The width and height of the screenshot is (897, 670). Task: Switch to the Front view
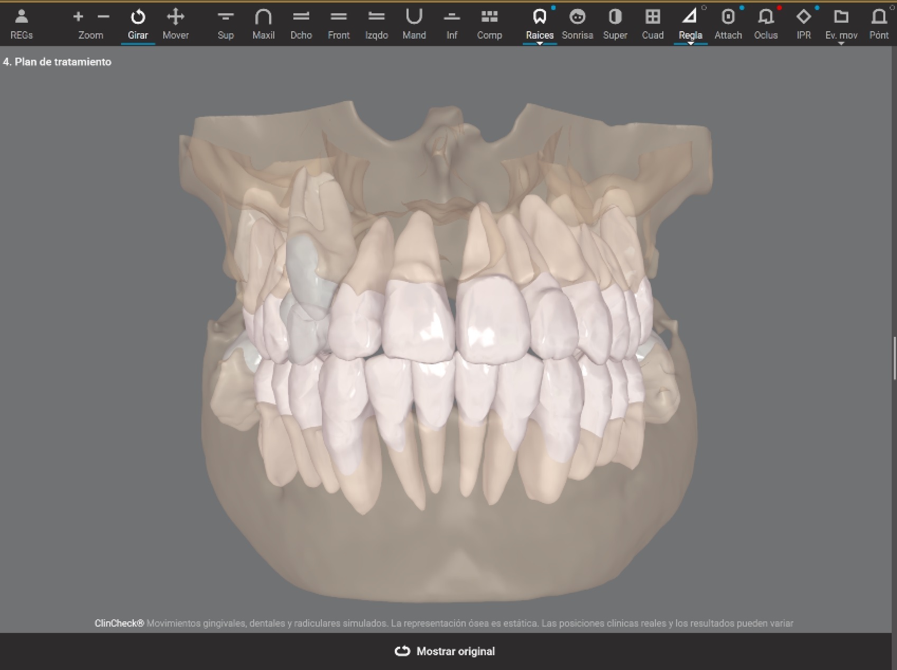pos(339,21)
